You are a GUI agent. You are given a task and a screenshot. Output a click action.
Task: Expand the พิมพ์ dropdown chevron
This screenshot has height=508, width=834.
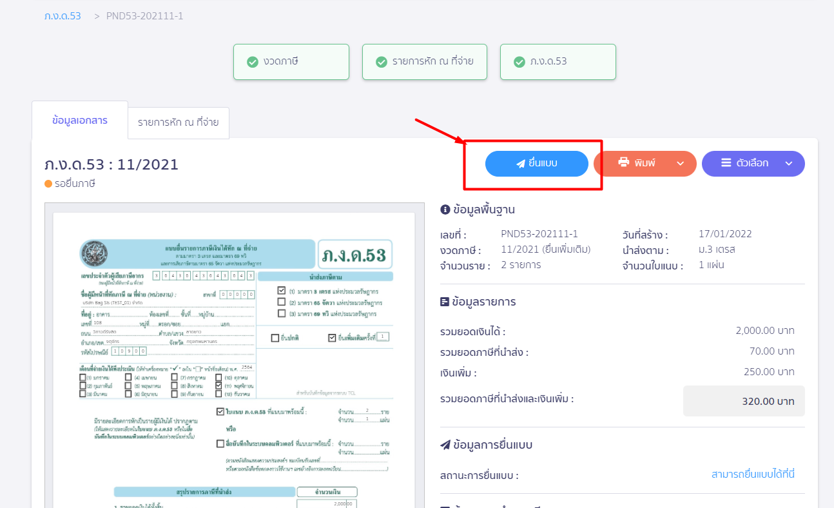click(x=680, y=164)
